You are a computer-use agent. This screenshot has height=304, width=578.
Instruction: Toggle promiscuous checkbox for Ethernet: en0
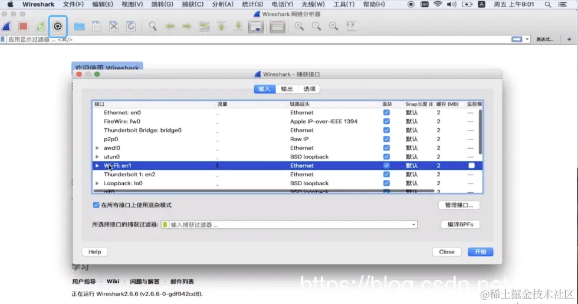[386, 112]
